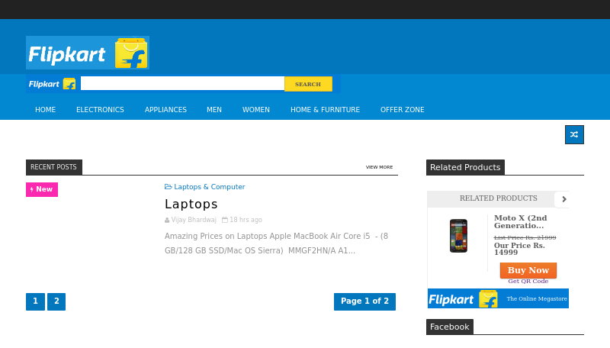Click the folder icon before Laptops & Computer
Viewport: 610px width, 348px height.
pyautogui.click(x=168, y=187)
